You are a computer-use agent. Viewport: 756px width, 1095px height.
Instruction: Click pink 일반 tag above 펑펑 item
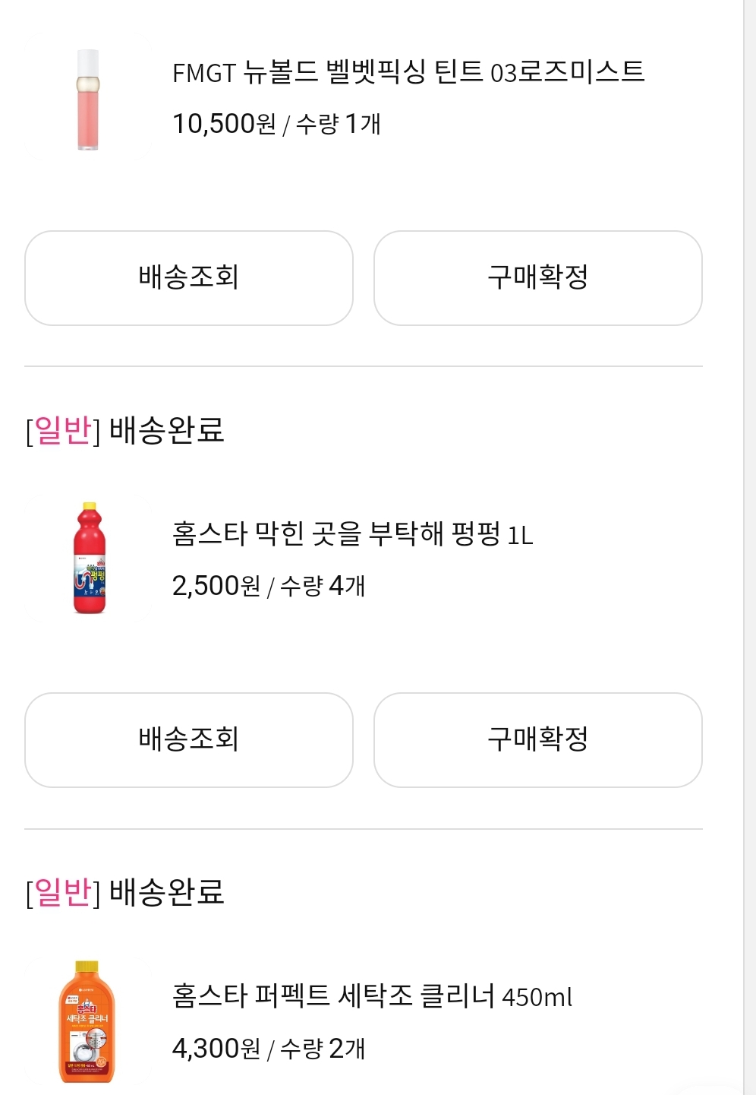[x=63, y=430]
